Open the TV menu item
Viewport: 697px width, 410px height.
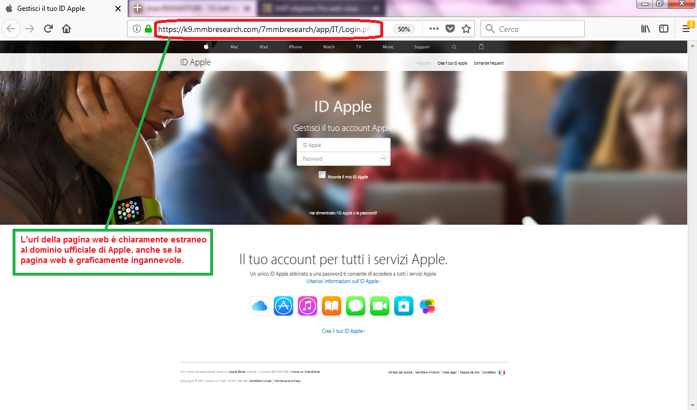(359, 47)
